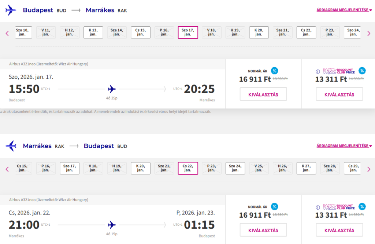Screen dimensions: 375x244
Task: Click the info icon next to return Discount Club price
Action: 318,207
